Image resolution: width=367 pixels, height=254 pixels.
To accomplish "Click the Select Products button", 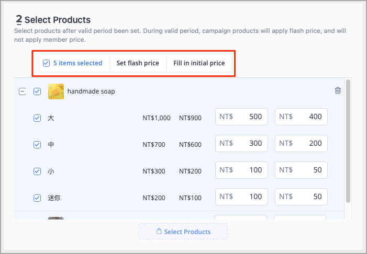I will coord(183,232).
